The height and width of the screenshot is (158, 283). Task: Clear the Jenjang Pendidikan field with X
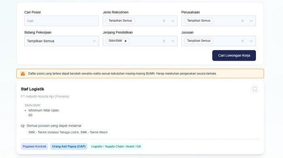[164, 41]
